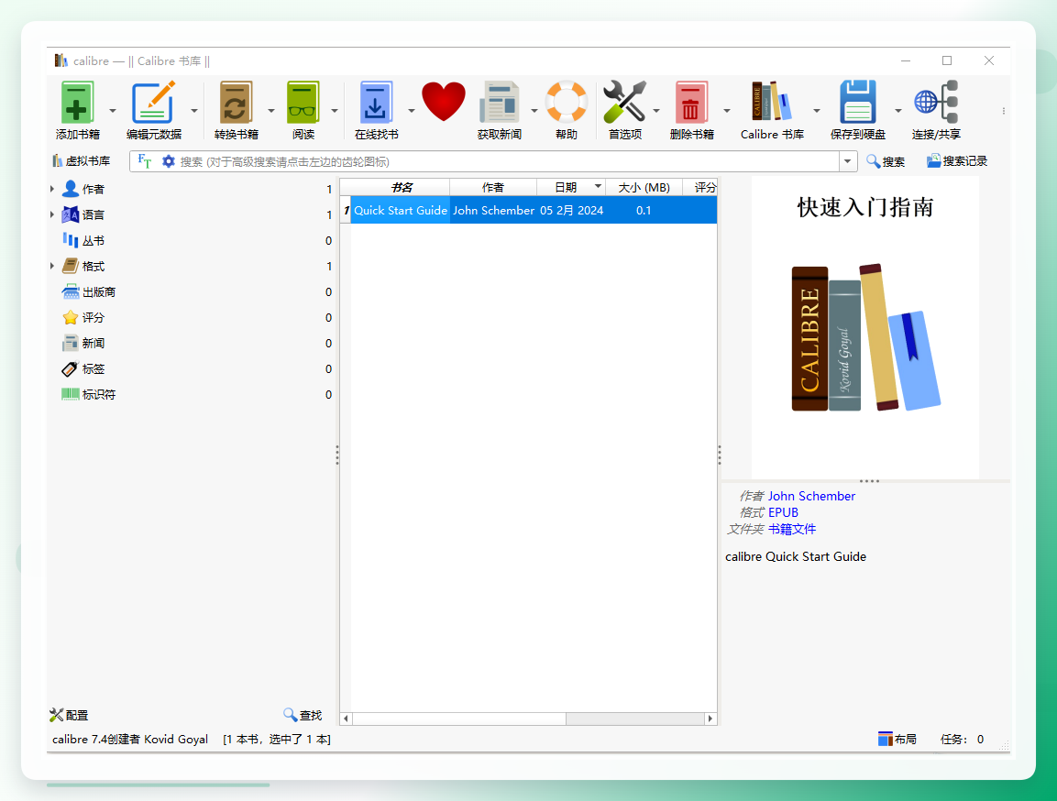1057x801 pixels.
Task: Open the search history dropdown arrow
Action: 848,161
